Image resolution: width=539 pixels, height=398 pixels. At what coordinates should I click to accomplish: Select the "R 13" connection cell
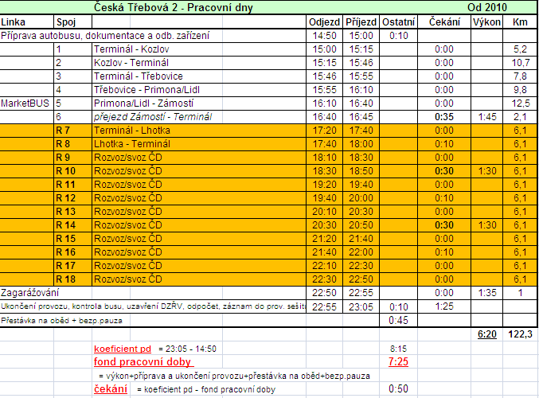tap(65, 212)
